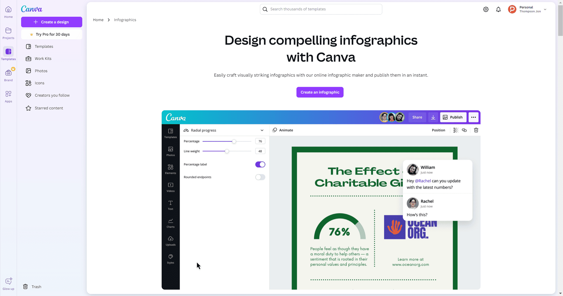Click Create an infographic button
The image size is (563, 296).
coord(320,92)
